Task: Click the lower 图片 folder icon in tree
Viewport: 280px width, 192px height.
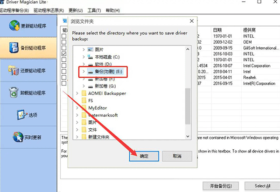Action: pyautogui.click(x=84, y=122)
